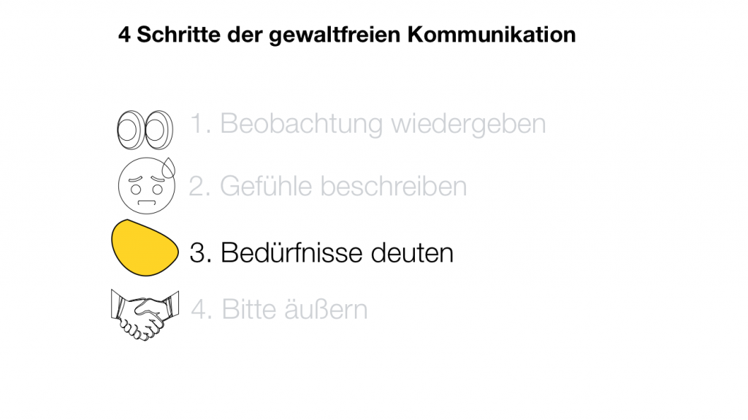Click the right eye of the eyes icon
The height and width of the screenshot is (420, 748).
coord(159,129)
